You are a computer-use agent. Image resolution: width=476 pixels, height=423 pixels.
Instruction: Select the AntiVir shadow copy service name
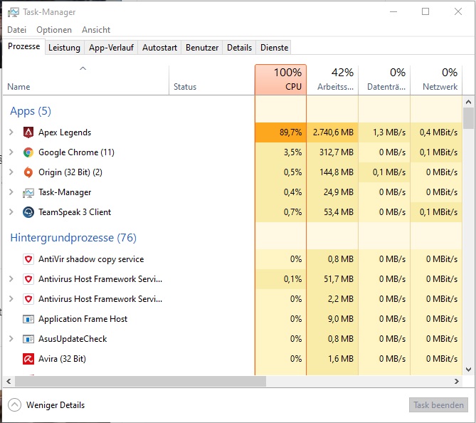tap(91, 259)
